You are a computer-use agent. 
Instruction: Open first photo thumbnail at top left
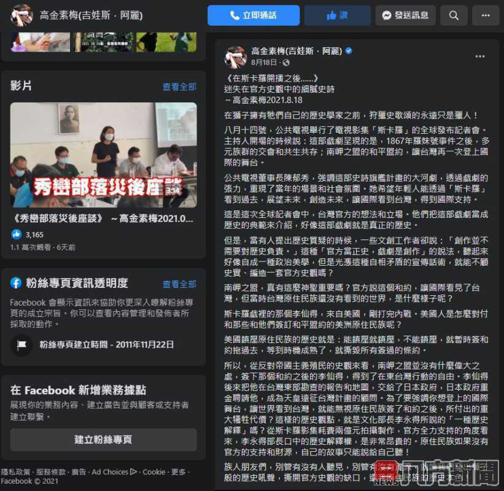[40, 42]
